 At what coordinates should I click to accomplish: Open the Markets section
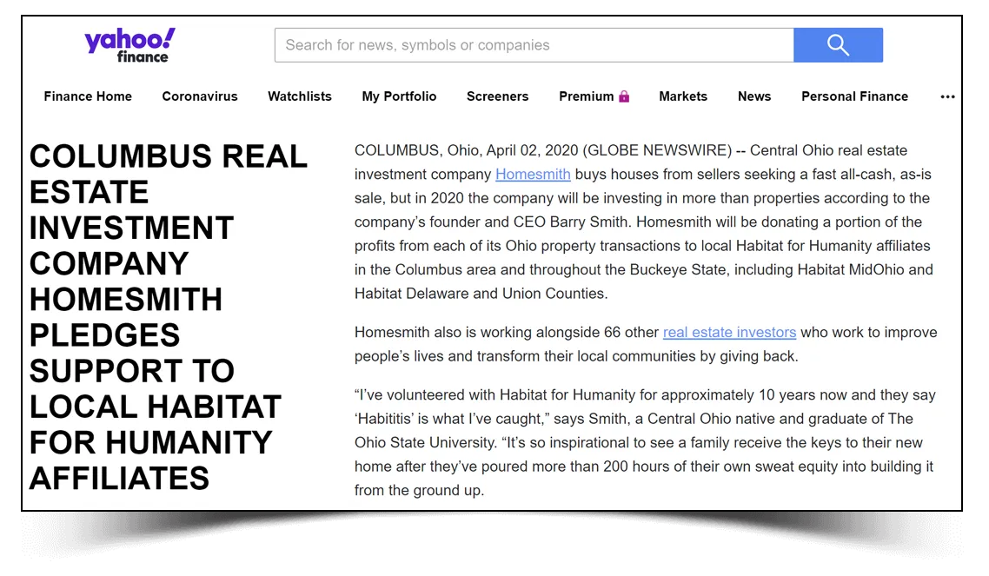[x=683, y=96]
